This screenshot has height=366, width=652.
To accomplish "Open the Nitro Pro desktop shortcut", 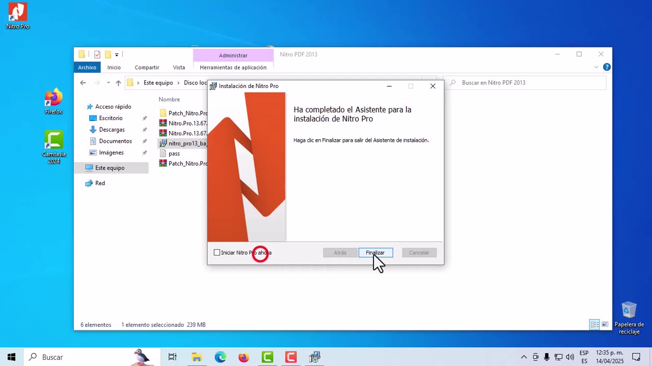I will (x=18, y=16).
